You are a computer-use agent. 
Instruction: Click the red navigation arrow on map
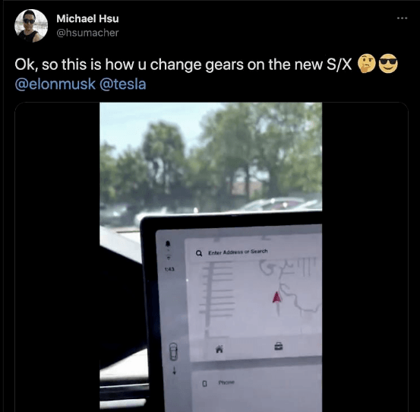click(x=276, y=297)
